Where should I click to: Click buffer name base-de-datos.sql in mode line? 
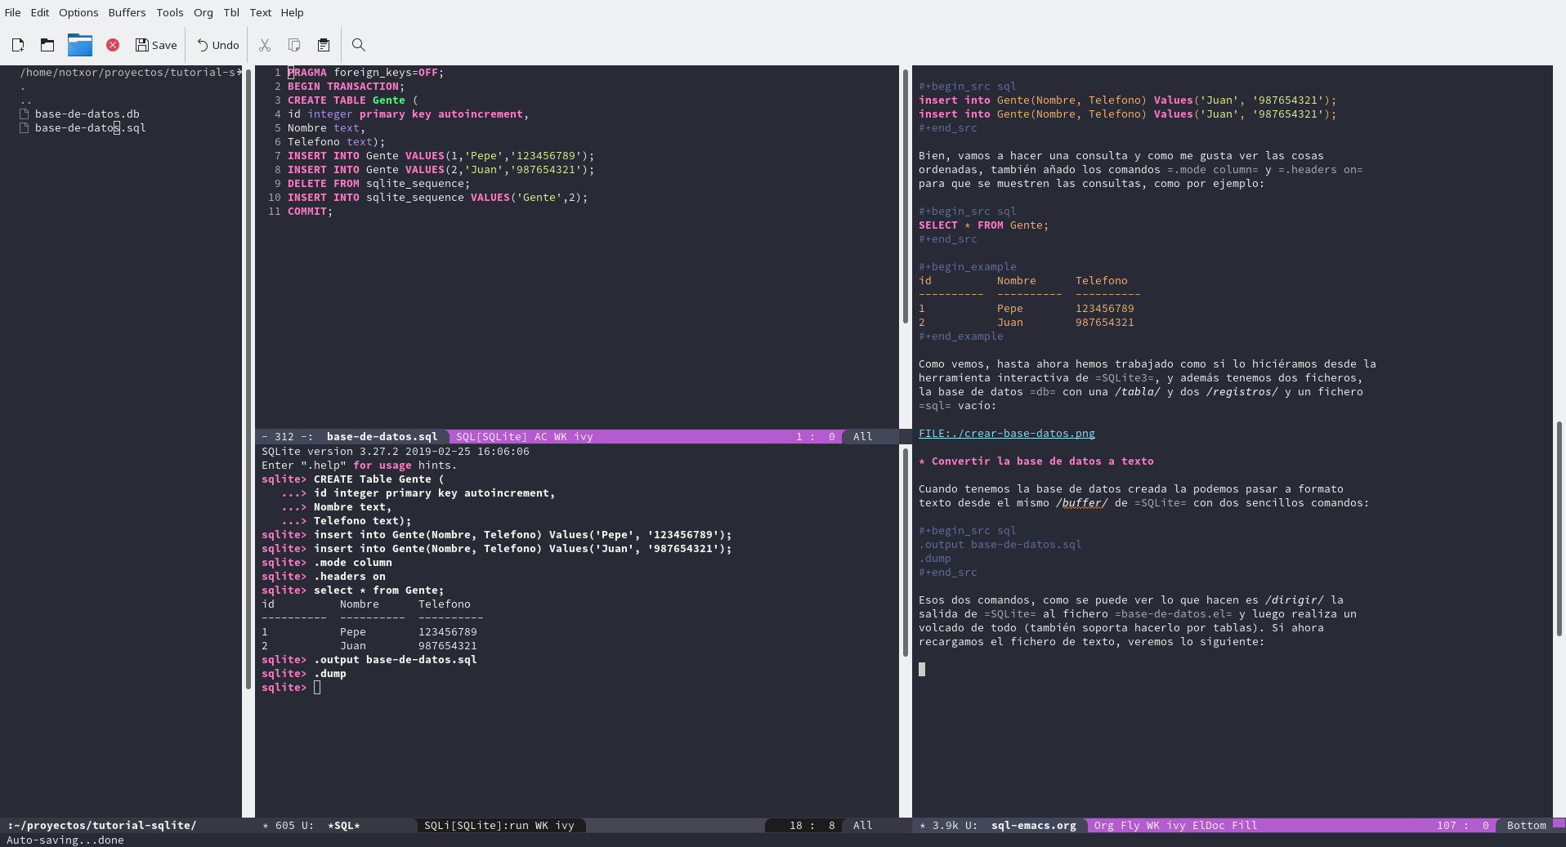(382, 437)
